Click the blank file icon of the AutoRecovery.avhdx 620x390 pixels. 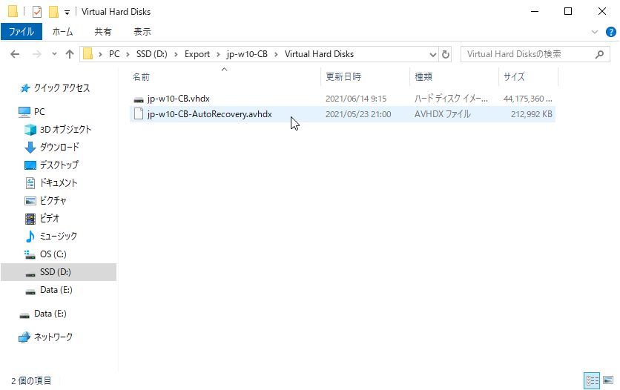[139, 113]
